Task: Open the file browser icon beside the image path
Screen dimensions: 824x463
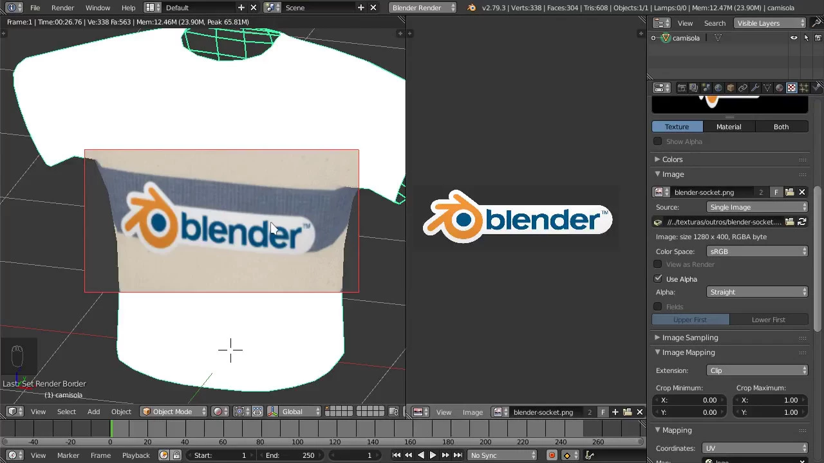Action: (x=789, y=222)
